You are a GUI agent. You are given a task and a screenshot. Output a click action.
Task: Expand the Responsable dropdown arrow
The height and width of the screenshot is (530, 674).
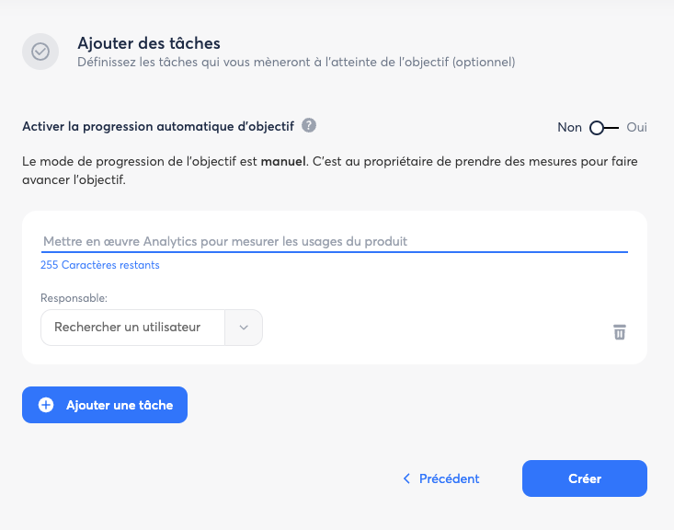(244, 327)
